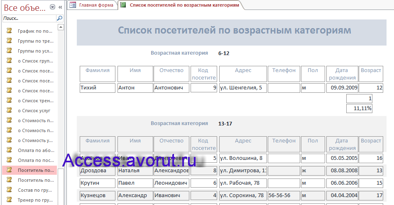
Task: Open the navigation pane category dropdown arrow
Action: (52, 7)
